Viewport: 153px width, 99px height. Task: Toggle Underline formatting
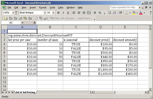click(68, 13)
